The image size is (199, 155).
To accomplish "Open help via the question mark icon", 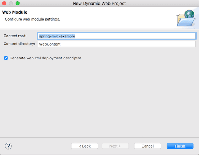I will coord(8,146).
